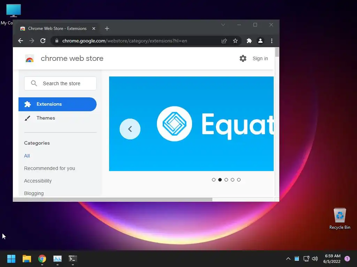This screenshot has width=357, height=267.
Task: Open the Chrome profile avatar menu
Action: click(x=260, y=41)
